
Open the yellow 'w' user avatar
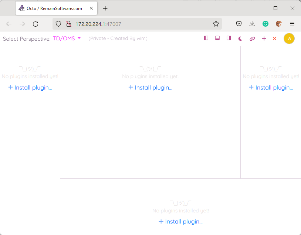point(289,38)
